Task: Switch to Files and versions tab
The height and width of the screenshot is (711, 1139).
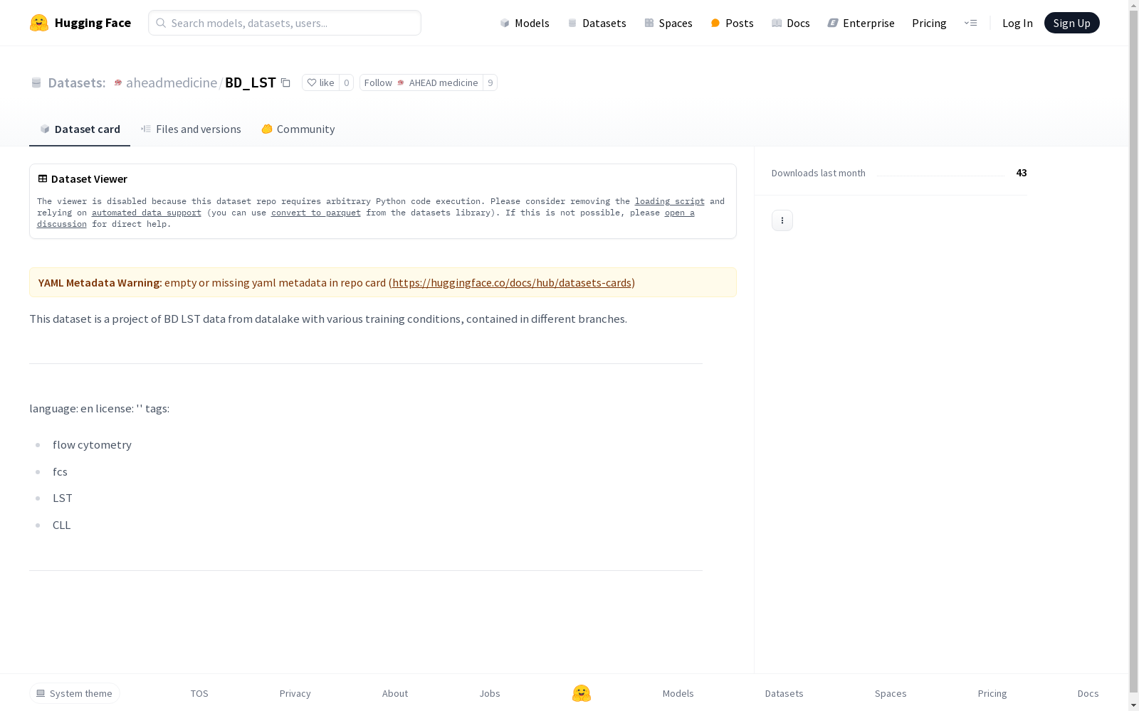Action: point(191,129)
